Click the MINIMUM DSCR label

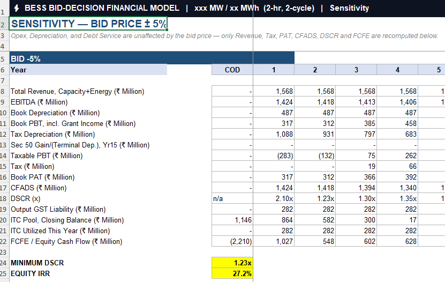pyautogui.click(x=37, y=263)
